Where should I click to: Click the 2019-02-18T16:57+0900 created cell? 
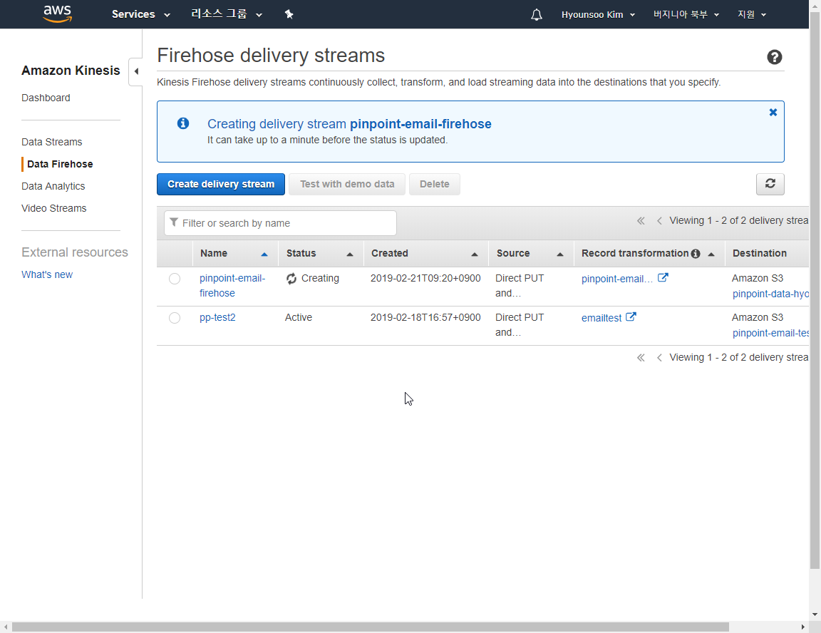tap(425, 317)
